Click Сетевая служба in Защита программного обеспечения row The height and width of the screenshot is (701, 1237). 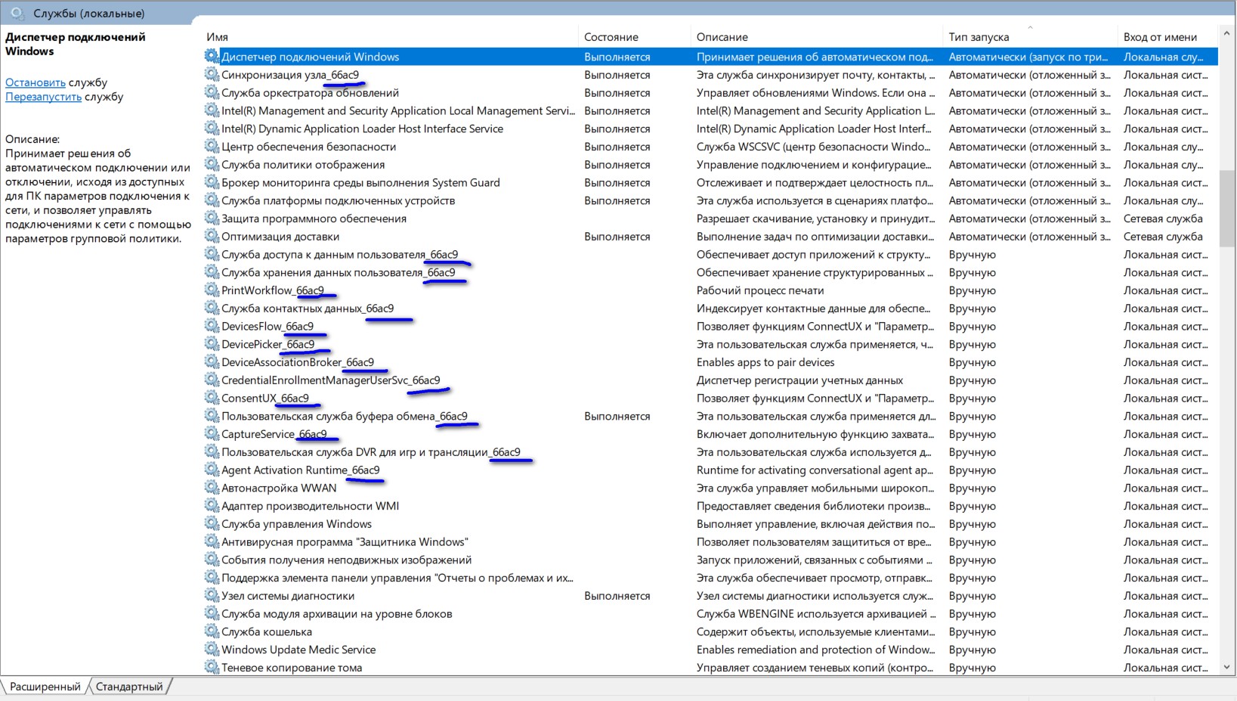[x=1163, y=219]
